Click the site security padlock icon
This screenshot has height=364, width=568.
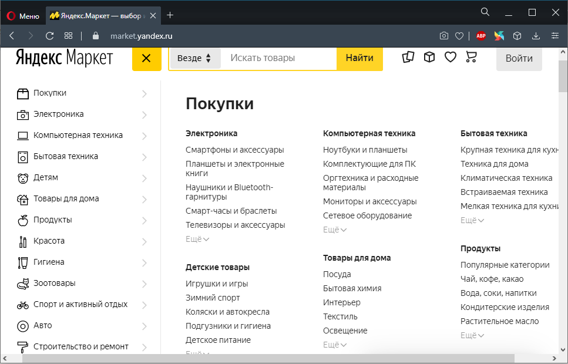pyautogui.click(x=96, y=36)
